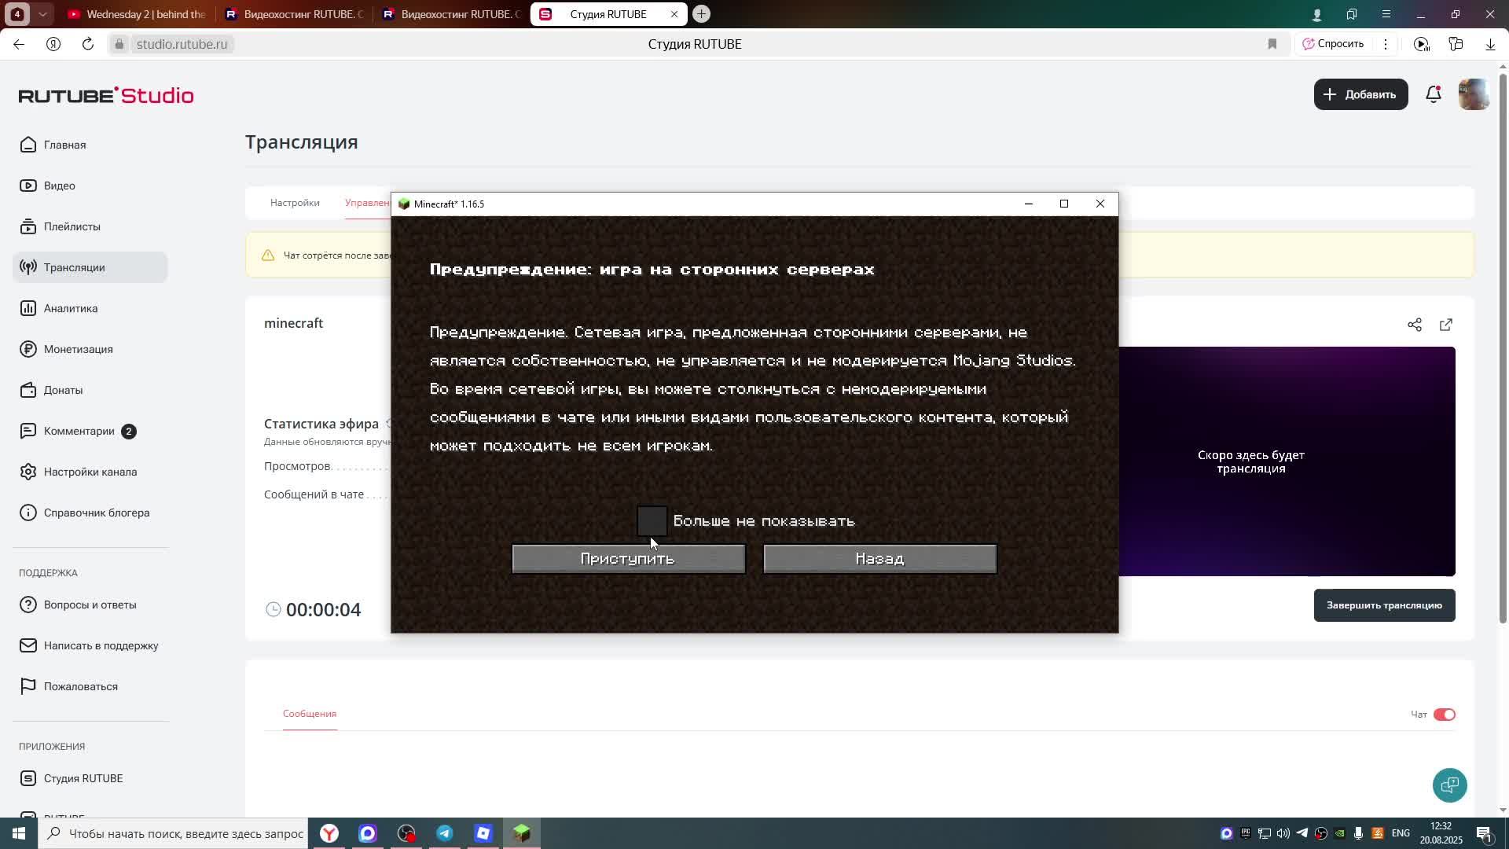
Task: Go to Аналитика in sidebar
Action: (71, 308)
